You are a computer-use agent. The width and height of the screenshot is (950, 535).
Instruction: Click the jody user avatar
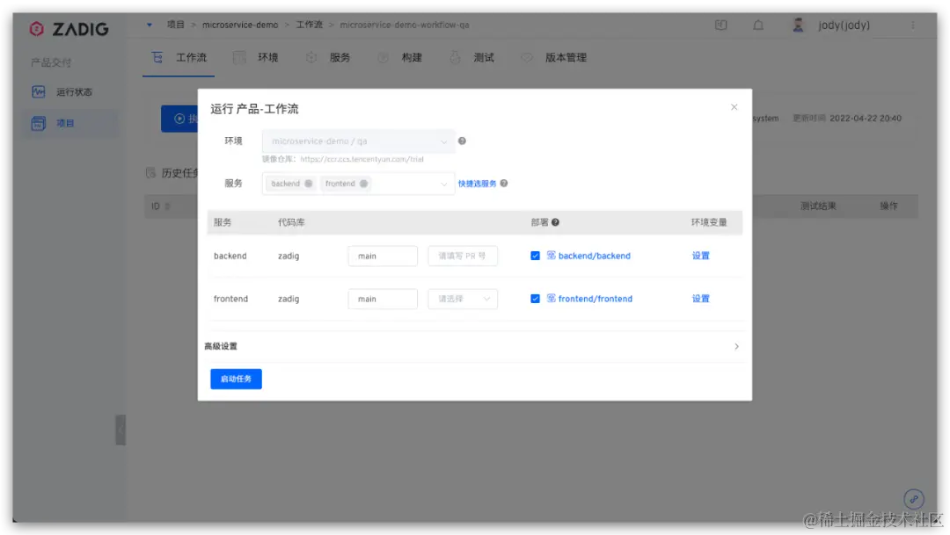(x=798, y=25)
